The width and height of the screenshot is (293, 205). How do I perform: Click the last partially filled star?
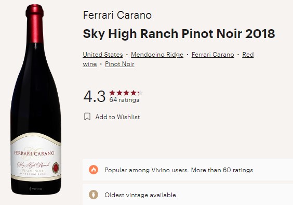click(140, 93)
